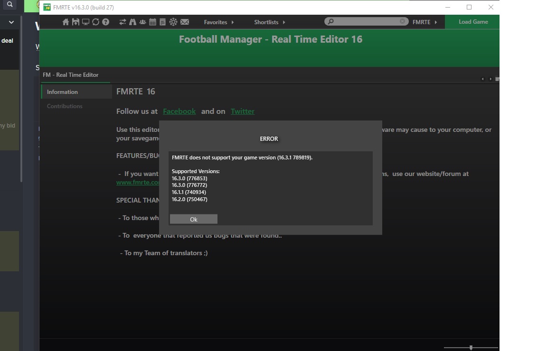This screenshot has width=547, height=351.
Task: Maximize the FMRTE window
Action: click(x=469, y=7)
